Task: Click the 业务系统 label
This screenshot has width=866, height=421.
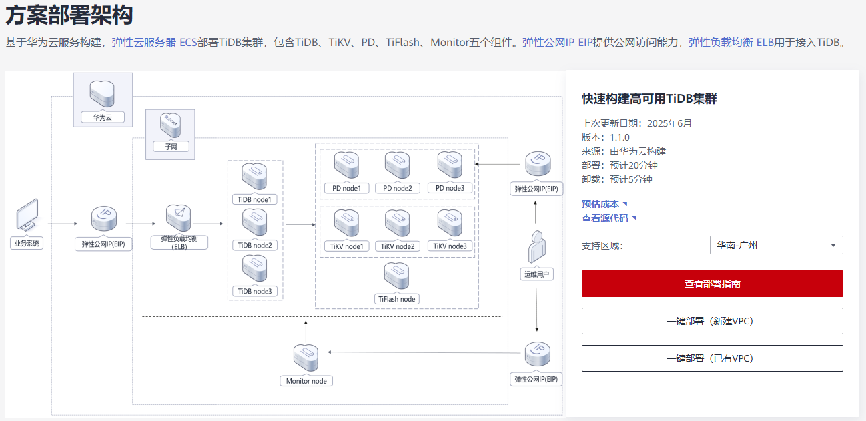Action: pos(27,244)
